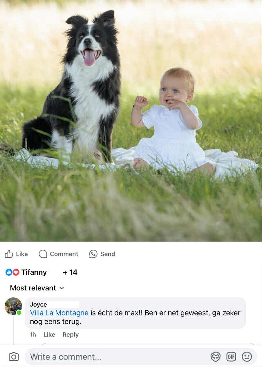Image resolution: width=262 pixels, height=368 pixels.
Task: Attach a photo with the camera icon
Action: point(14,357)
